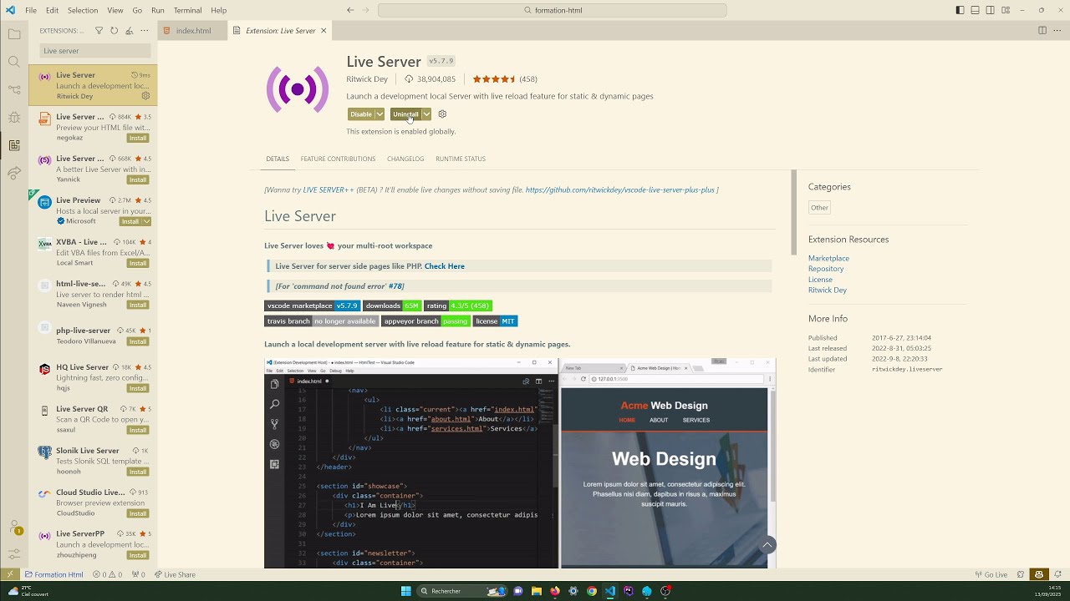Toggle secondary side bar visibility
The width and height of the screenshot is (1070, 601).
[990, 10]
